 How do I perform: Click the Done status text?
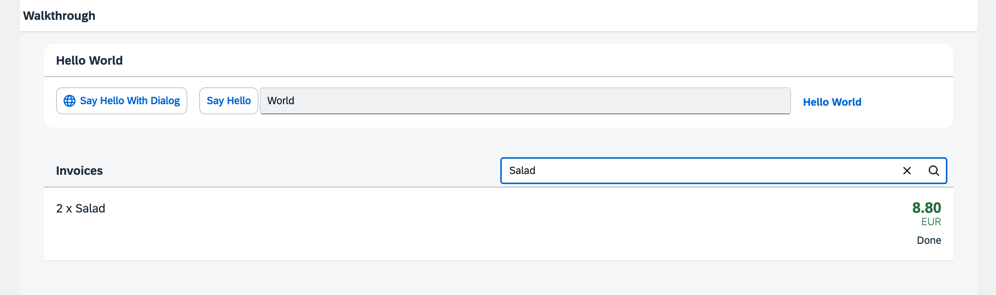coord(929,240)
